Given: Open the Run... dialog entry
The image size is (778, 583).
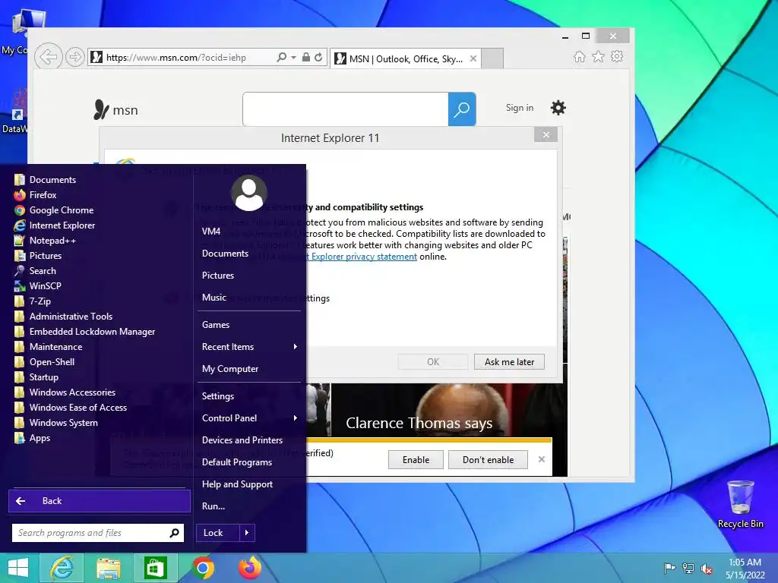Looking at the screenshot, I should 213,506.
